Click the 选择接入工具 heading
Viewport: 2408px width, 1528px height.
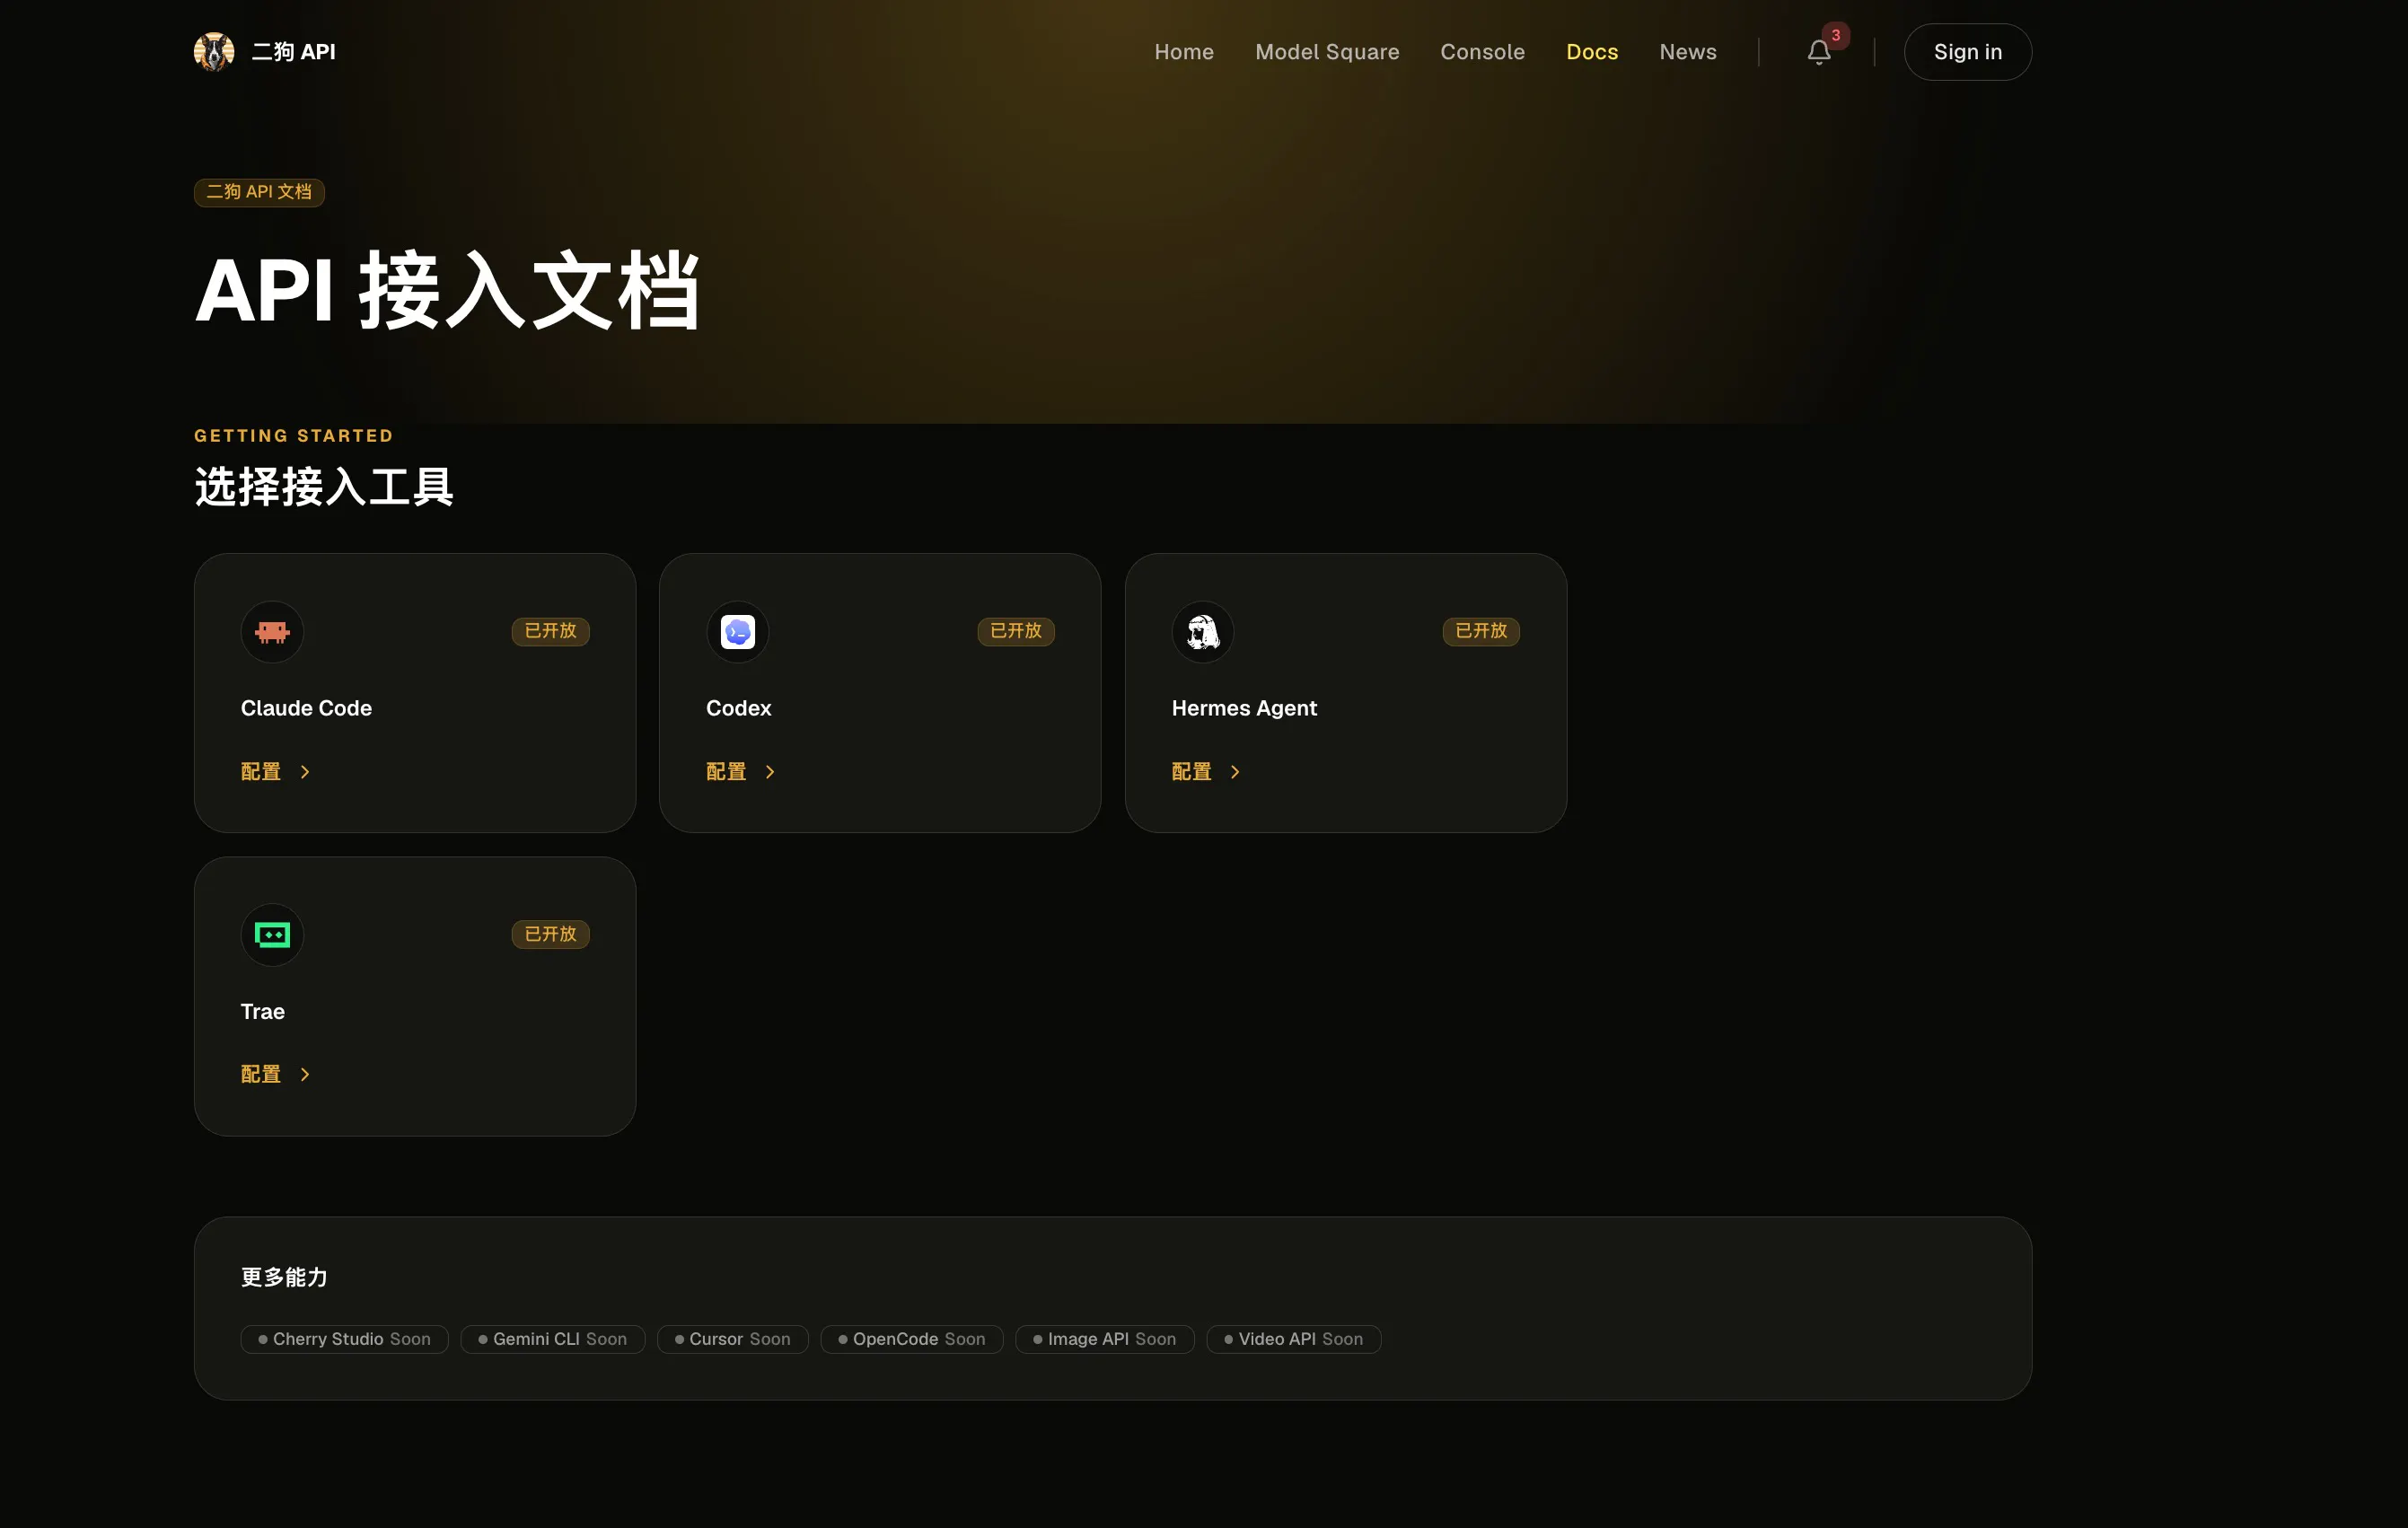pos(324,487)
